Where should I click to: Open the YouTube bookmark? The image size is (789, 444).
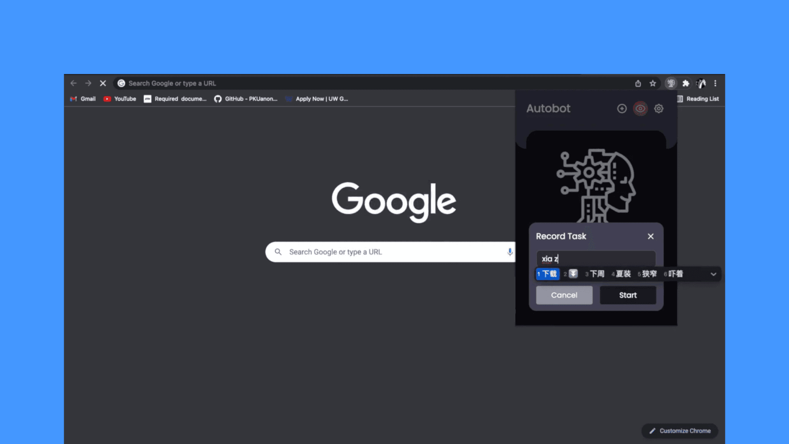click(x=120, y=99)
